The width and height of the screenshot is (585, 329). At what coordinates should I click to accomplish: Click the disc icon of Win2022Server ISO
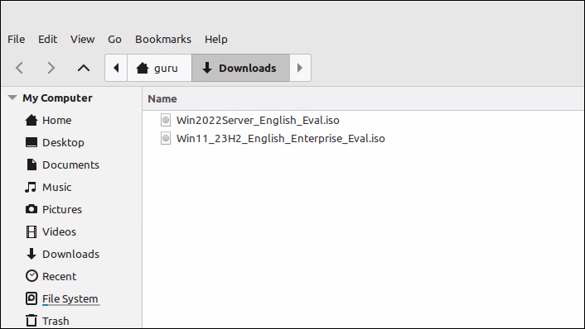(166, 120)
